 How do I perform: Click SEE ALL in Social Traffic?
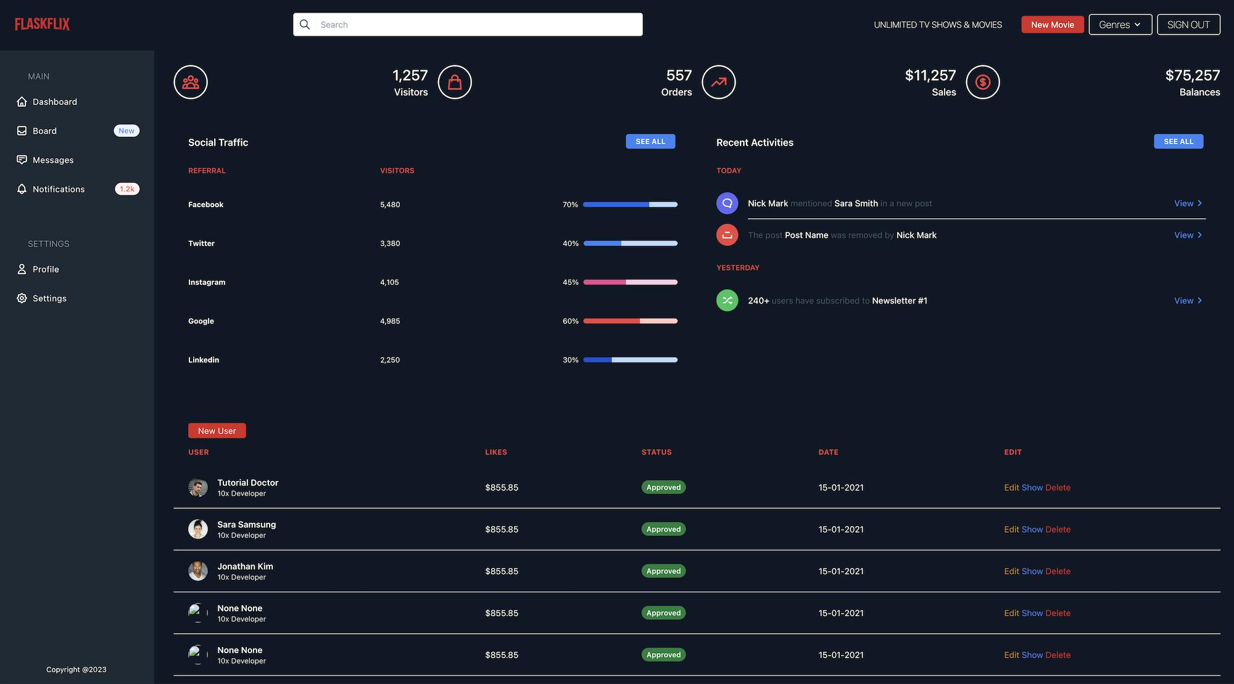tap(650, 141)
